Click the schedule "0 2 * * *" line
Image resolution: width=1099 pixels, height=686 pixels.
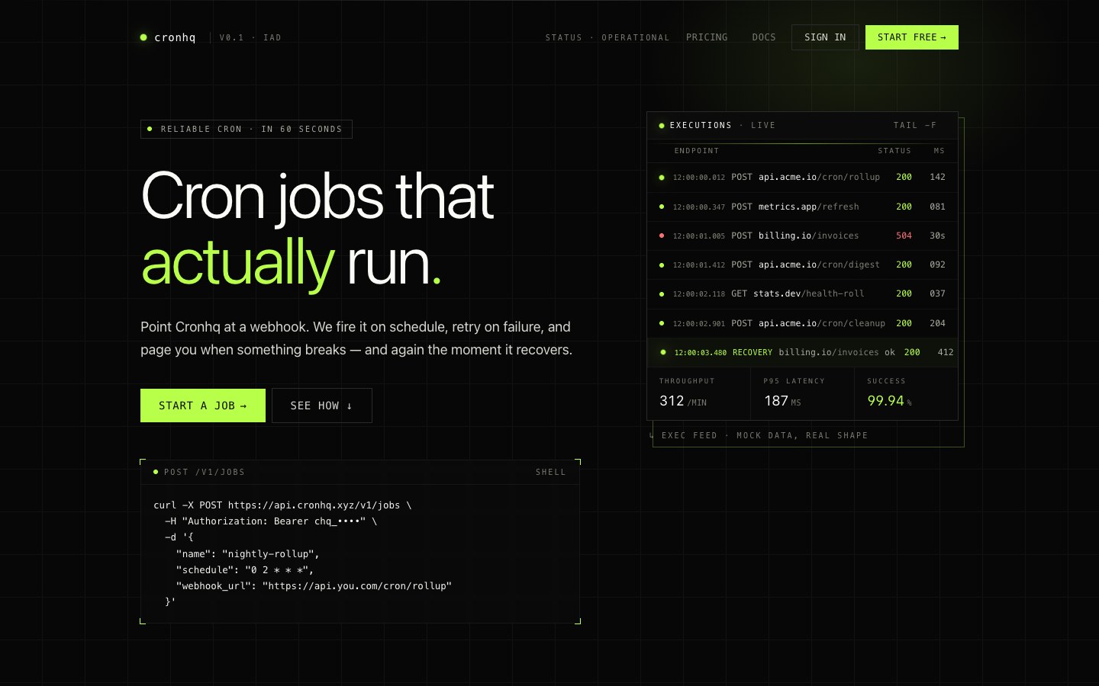[245, 570]
